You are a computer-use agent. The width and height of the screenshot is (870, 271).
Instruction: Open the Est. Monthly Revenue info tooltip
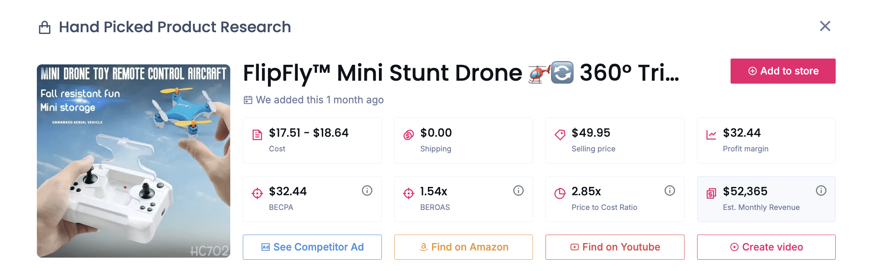821,190
